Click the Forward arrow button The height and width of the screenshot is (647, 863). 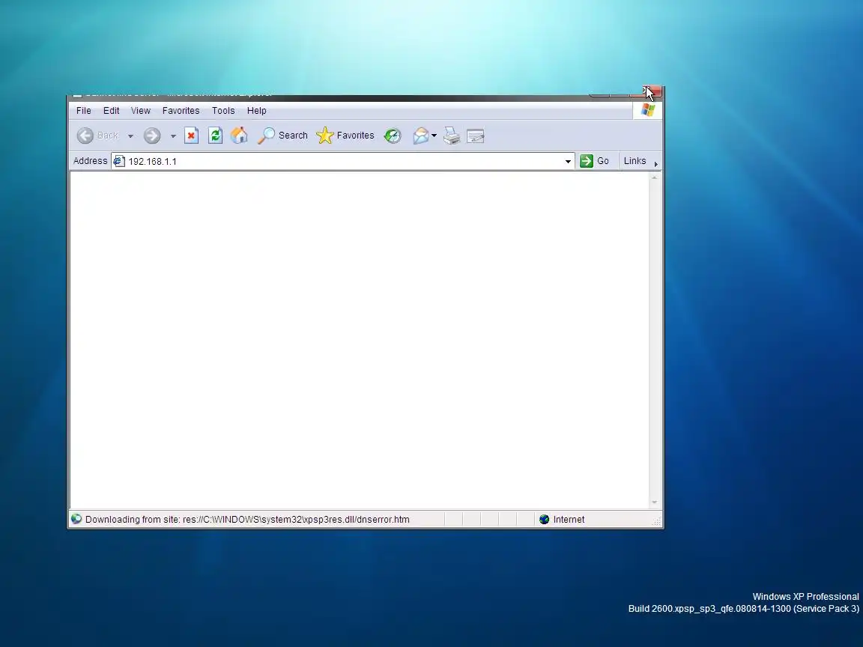click(153, 136)
